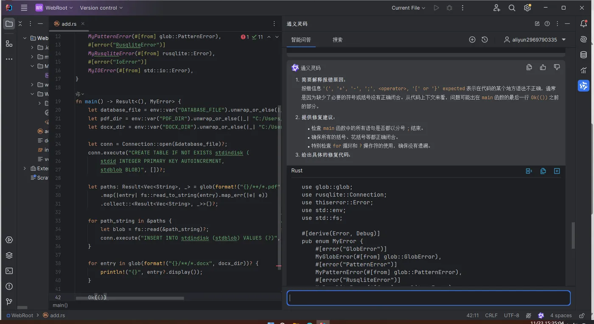This screenshot has height=324, width=594.
Task: Open more run actions ellipsis menu
Action: (x=462, y=8)
